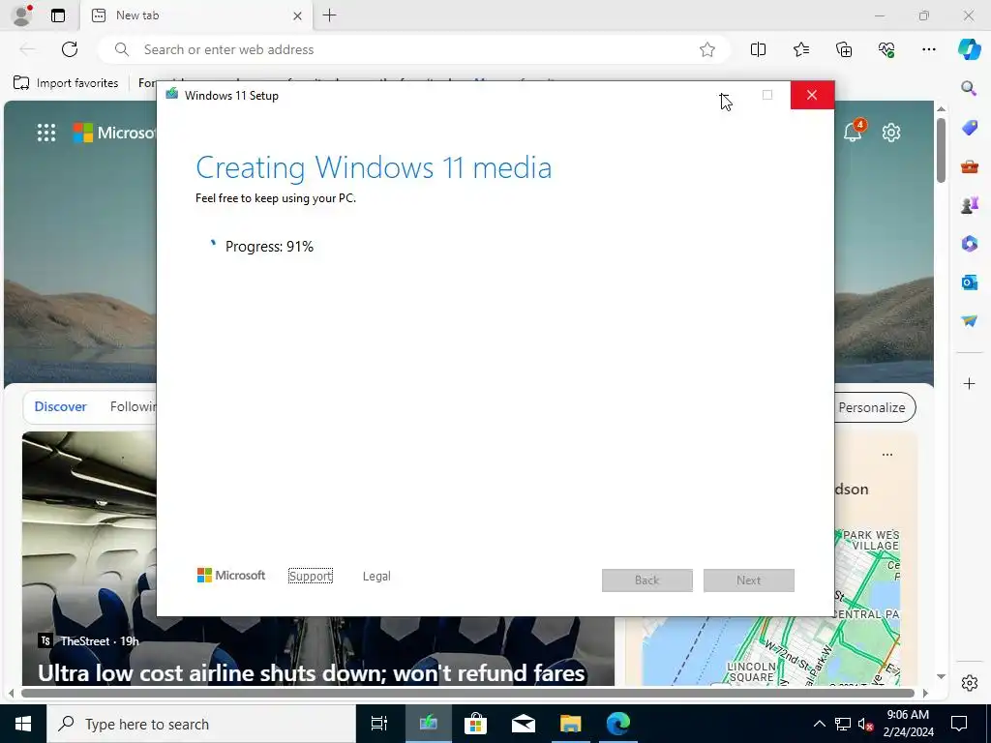Image resolution: width=991 pixels, height=743 pixels.
Task: Open the Windows Start menu
Action: click(23, 724)
